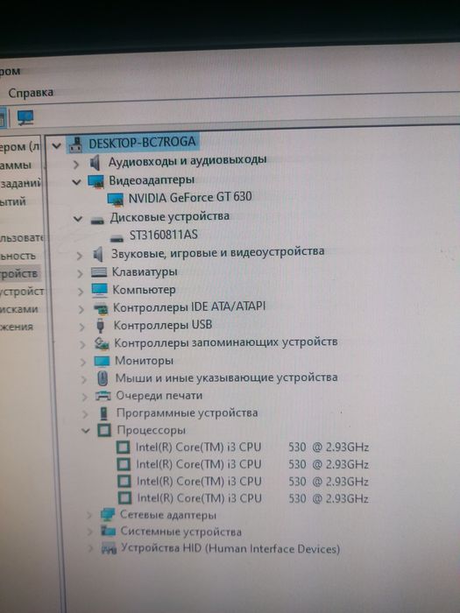Image resolution: width=460 pixels, height=613 pixels.
Task: Click the display adapter icon of Видеоадаптеры
Action: (x=96, y=181)
